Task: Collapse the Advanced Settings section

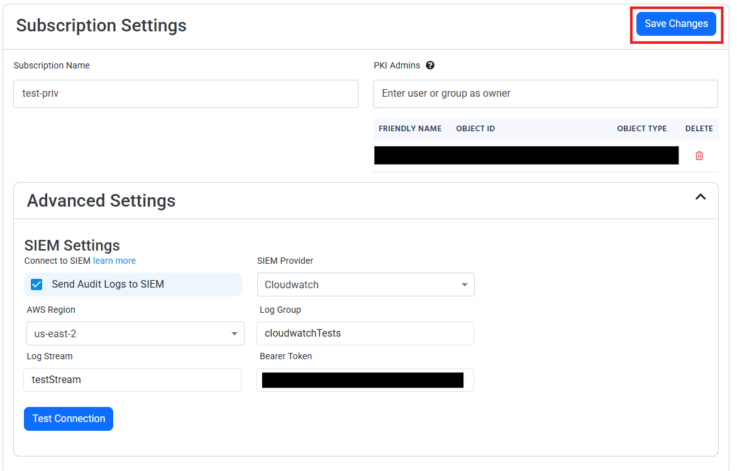Action: (x=701, y=197)
